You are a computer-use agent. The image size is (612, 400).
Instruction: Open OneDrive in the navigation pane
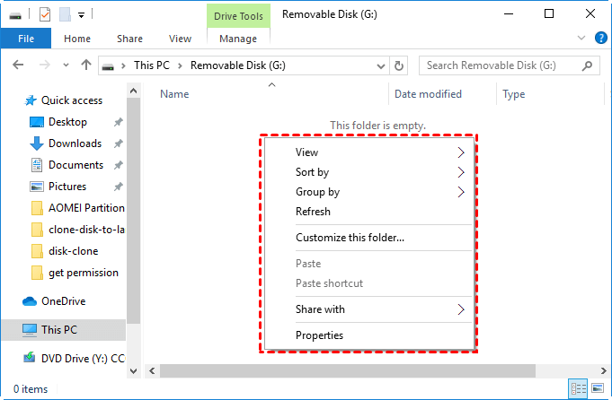point(62,301)
